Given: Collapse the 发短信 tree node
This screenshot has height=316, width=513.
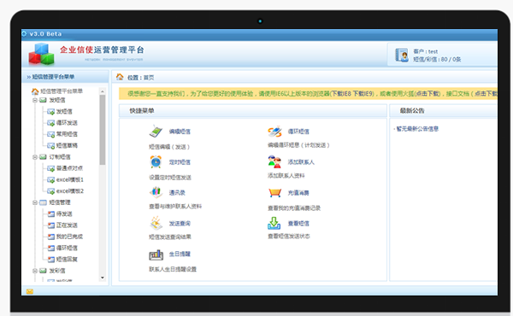Looking at the screenshot, I should coord(35,100).
